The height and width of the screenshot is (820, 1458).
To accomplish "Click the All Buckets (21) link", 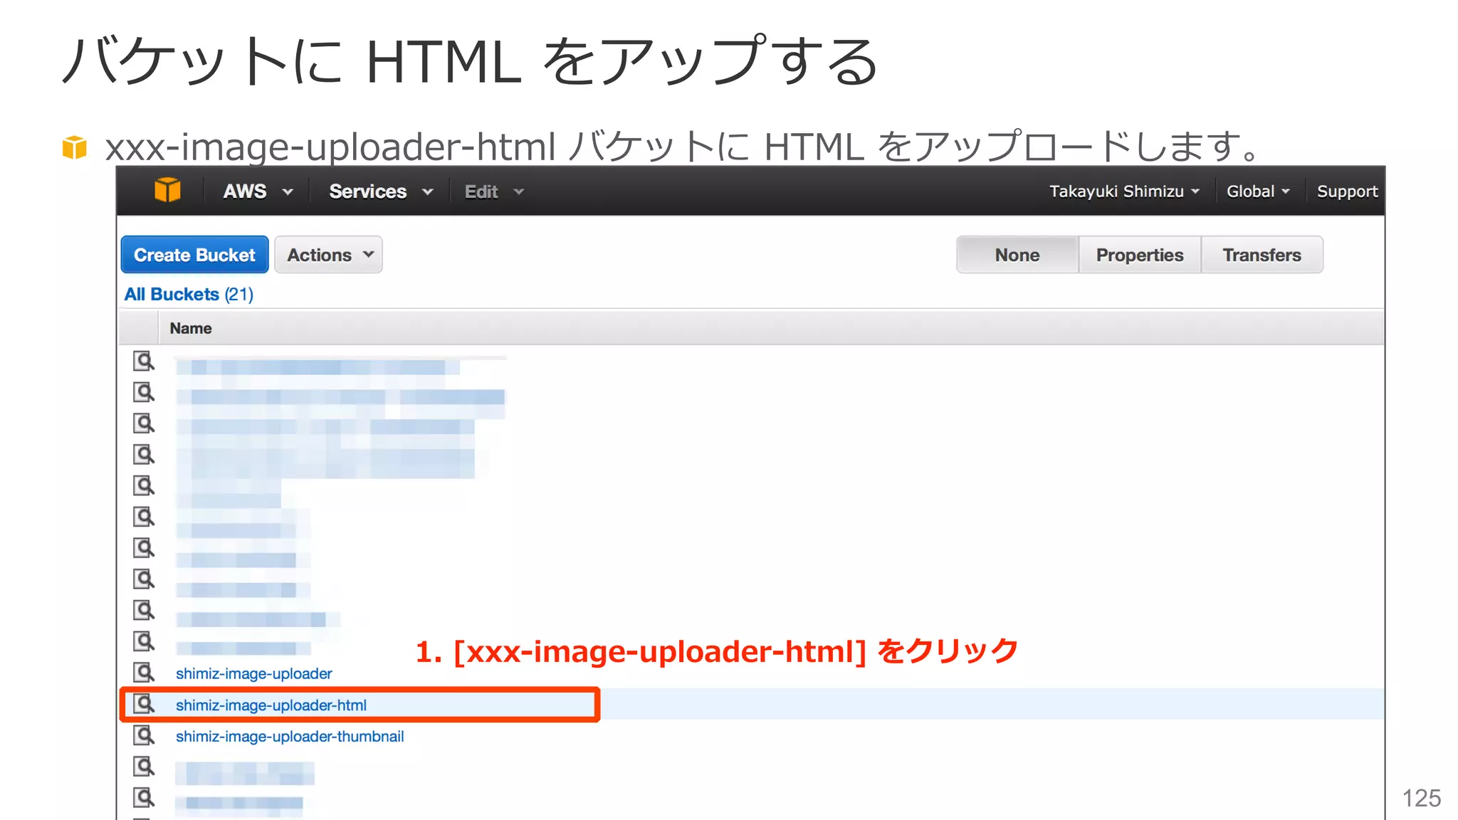I will pos(189,294).
